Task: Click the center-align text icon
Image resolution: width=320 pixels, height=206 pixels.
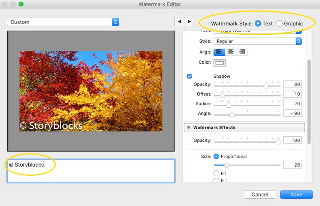Action: click(231, 52)
